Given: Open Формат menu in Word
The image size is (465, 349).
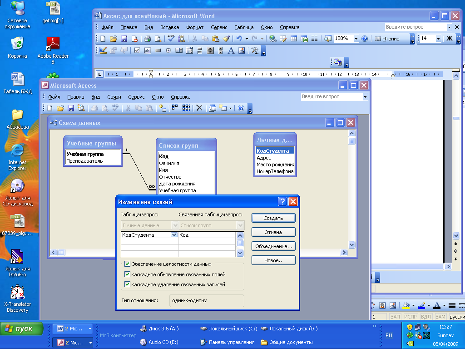Looking at the screenshot, I should [x=195, y=27].
